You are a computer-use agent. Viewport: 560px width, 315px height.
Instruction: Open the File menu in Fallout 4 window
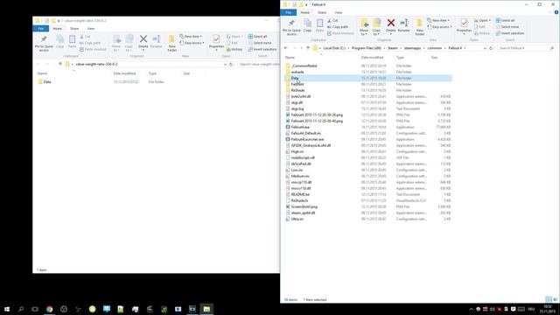(288, 12)
